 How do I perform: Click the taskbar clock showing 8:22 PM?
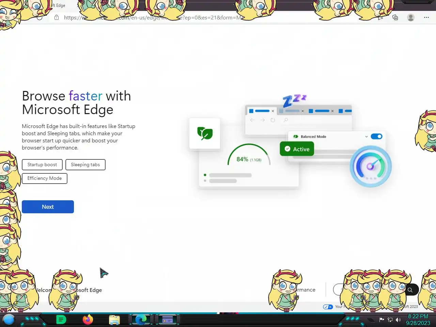click(418, 320)
